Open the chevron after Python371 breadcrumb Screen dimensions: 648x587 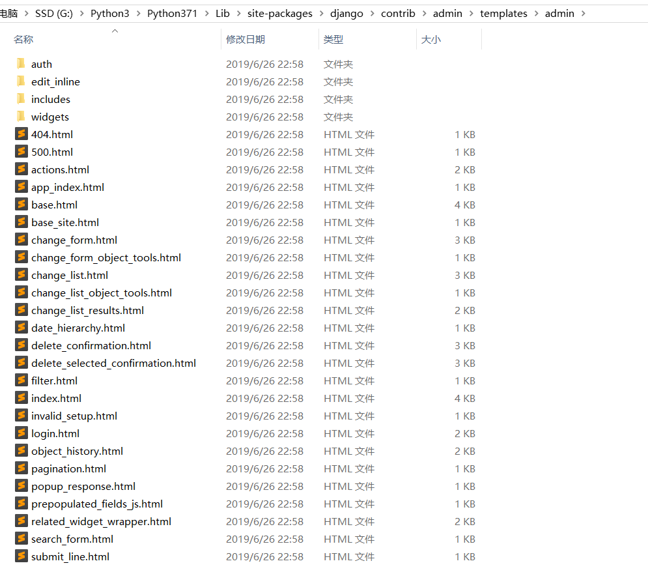206,14
